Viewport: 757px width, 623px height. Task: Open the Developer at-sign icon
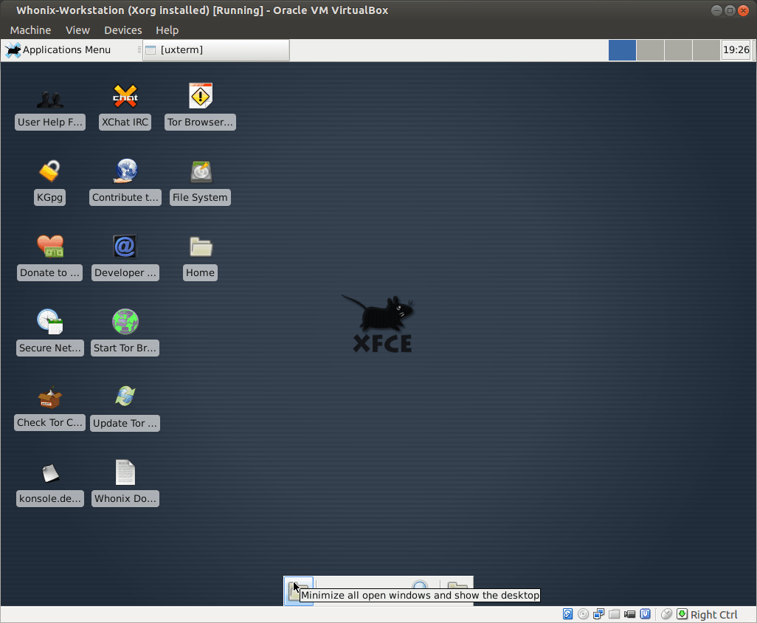click(125, 247)
